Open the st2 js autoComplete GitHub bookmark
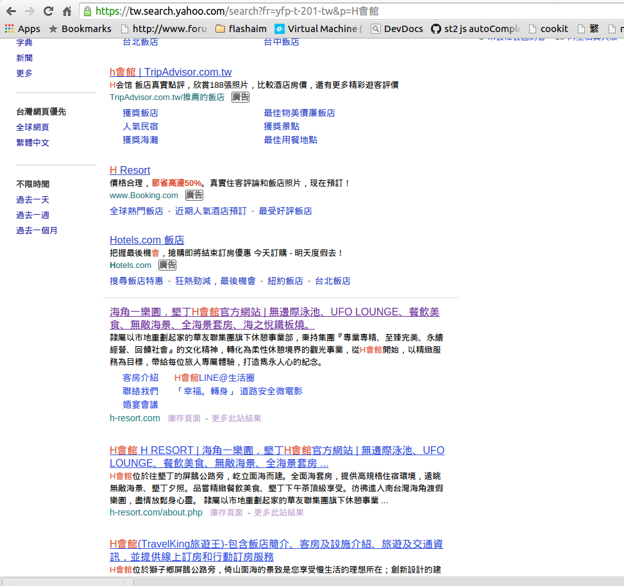This screenshot has height=586, width=624. tap(476, 29)
